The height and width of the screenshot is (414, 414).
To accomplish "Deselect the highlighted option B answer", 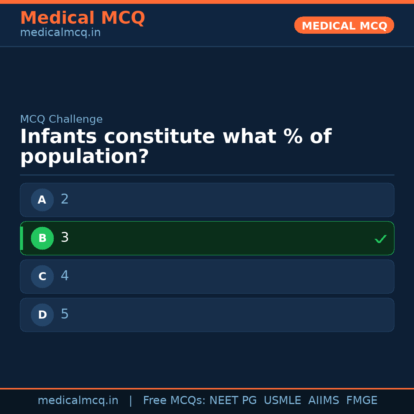I will 207,238.
